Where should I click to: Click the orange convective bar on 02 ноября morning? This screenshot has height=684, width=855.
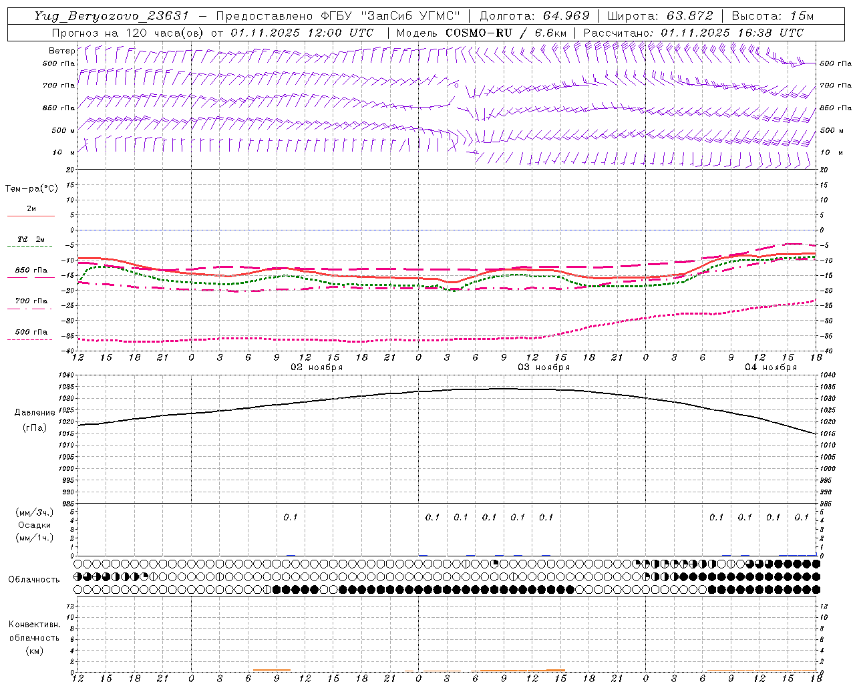pos(272,670)
